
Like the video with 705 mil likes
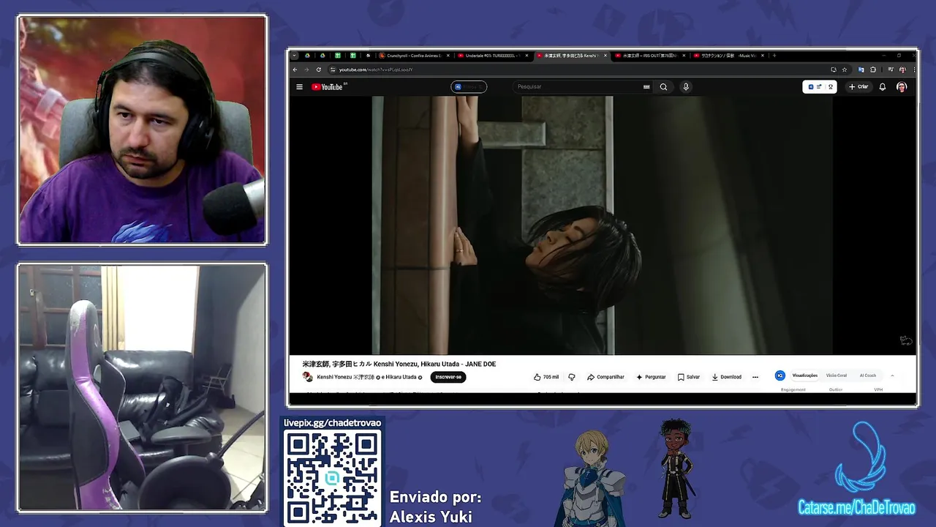tap(546, 377)
